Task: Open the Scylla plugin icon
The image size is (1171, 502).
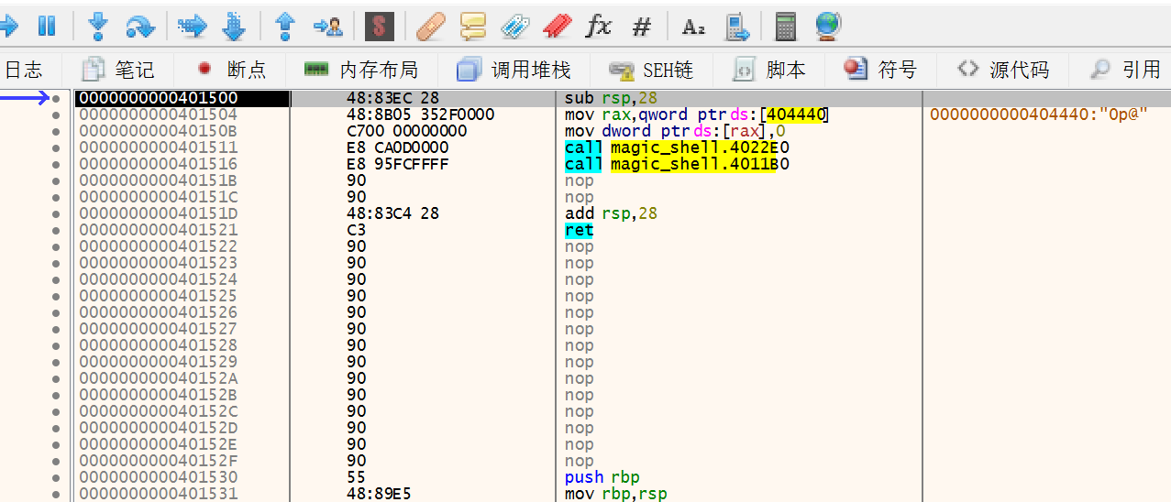Action: point(379,27)
